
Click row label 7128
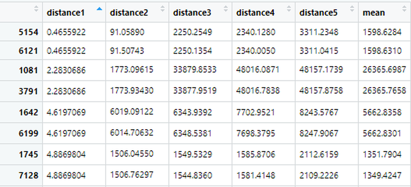pos(29,175)
